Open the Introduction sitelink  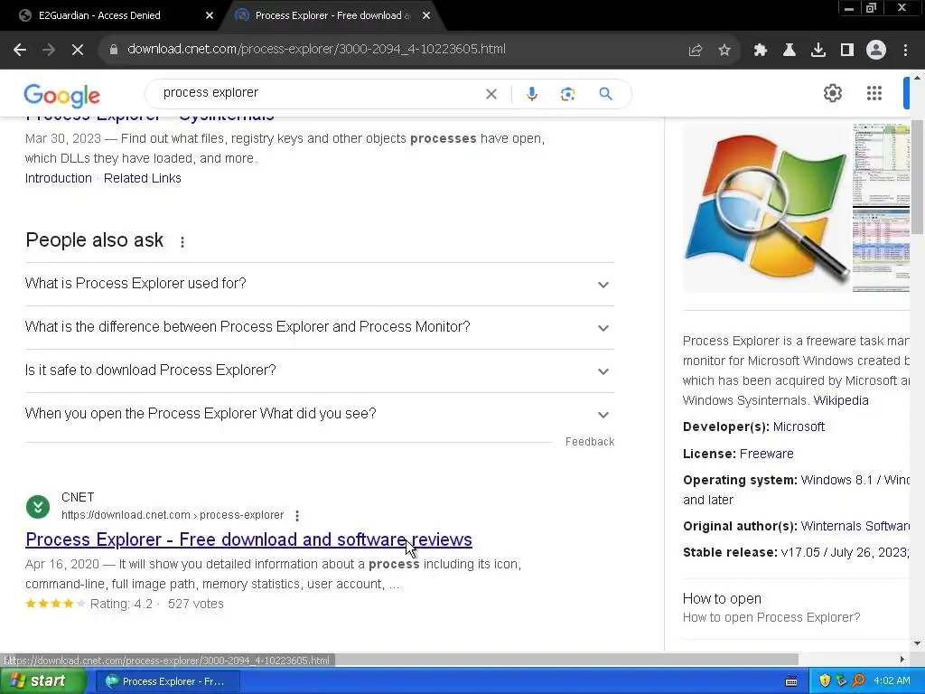coord(59,178)
